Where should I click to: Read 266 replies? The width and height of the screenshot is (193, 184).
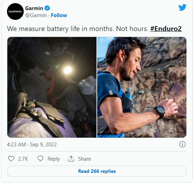coord(97,171)
